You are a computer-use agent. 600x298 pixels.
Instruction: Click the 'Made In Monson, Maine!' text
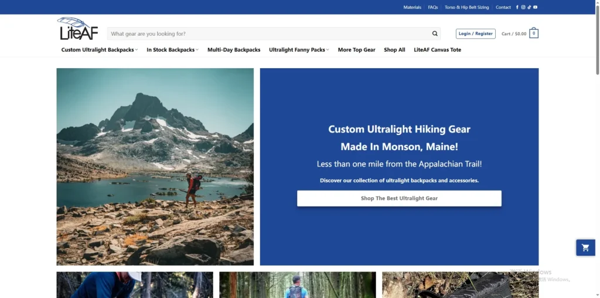coord(399,147)
